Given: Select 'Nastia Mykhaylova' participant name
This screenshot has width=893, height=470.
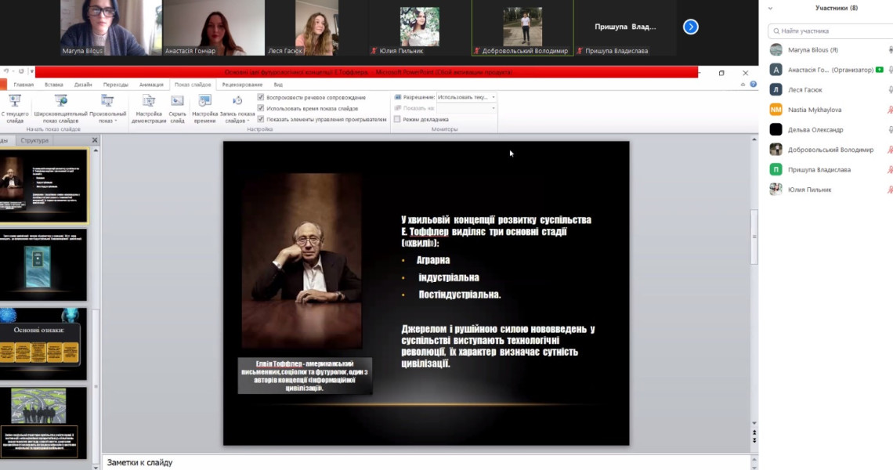Looking at the screenshot, I should point(815,110).
